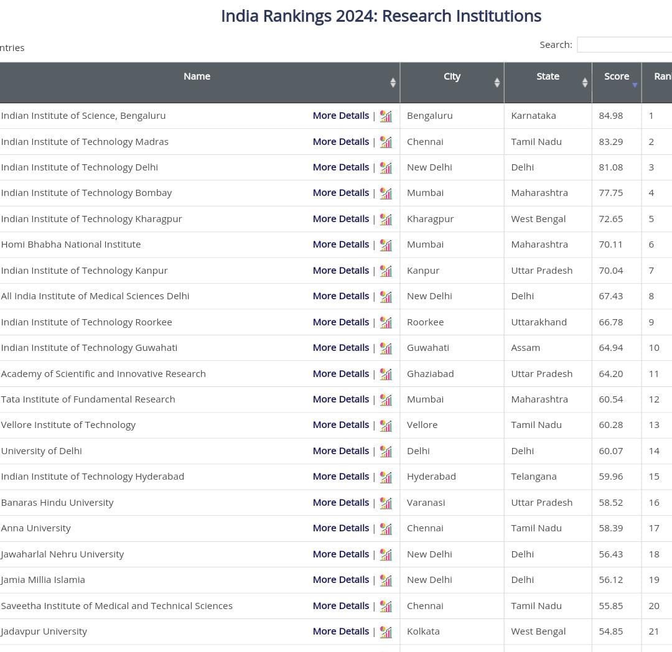Open chart icon for Academy of Scientific and Innovative Research
The image size is (672, 652).
(386, 374)
